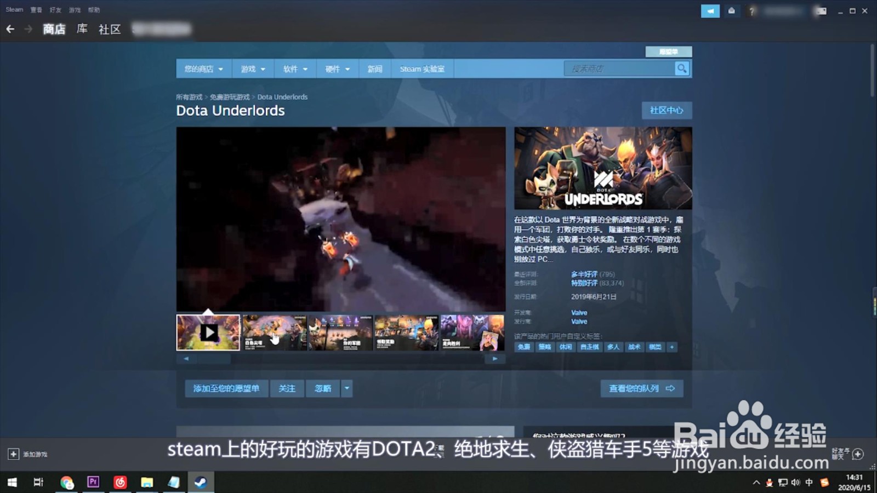Open Steam announcements via megaphone icon
Screen dimensions: 877x493
pyautogui.click(x=710, y=10)
